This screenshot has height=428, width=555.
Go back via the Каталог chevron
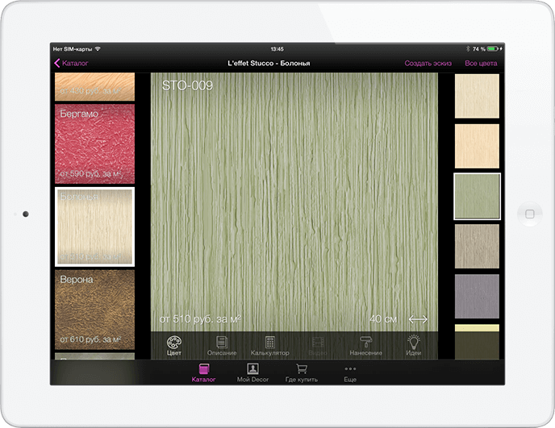point(71,63)
